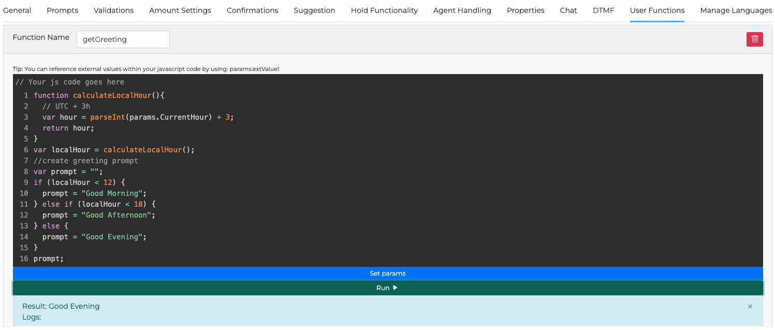This screenshot has height=330, width=775.
Task: Select the Confirmations tab
Action: tap(252, 10)
